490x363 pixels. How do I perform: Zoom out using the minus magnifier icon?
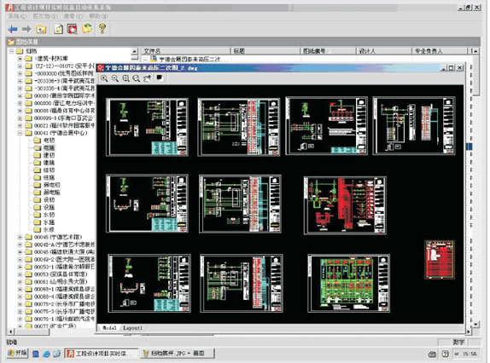tap(115, 78)
